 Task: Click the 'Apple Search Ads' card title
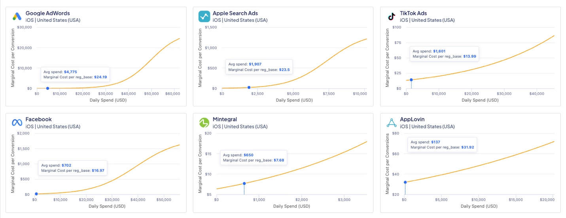pos(235,13)
